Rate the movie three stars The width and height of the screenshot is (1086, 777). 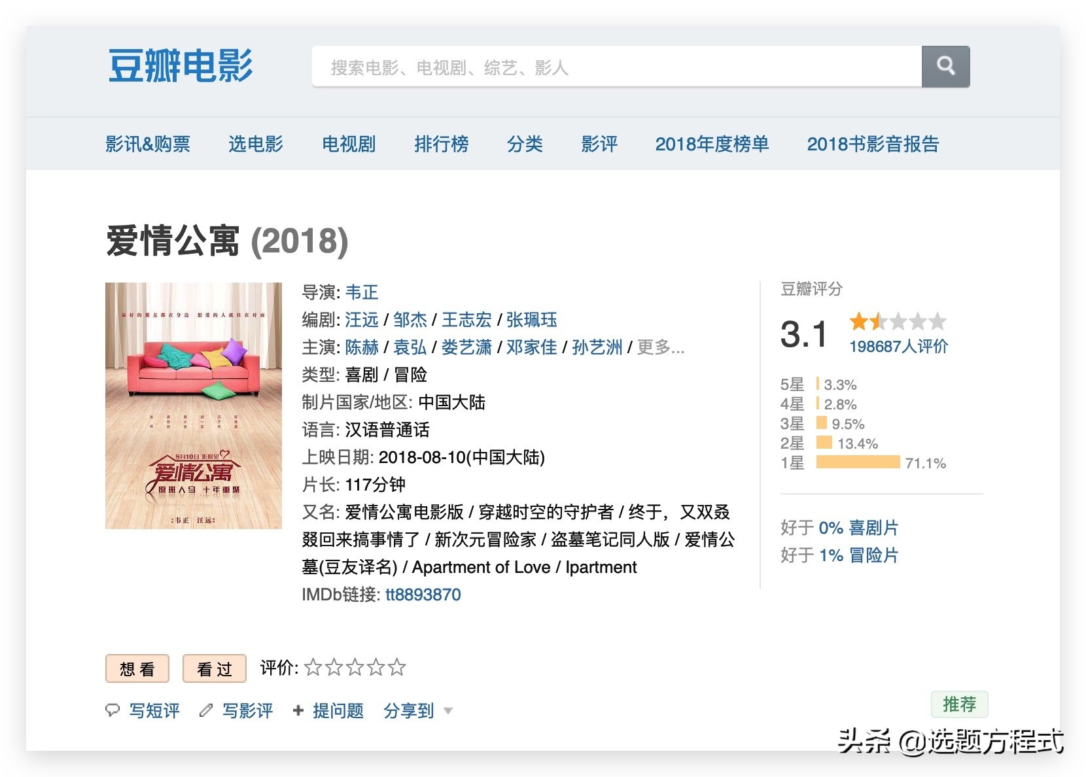355,667
